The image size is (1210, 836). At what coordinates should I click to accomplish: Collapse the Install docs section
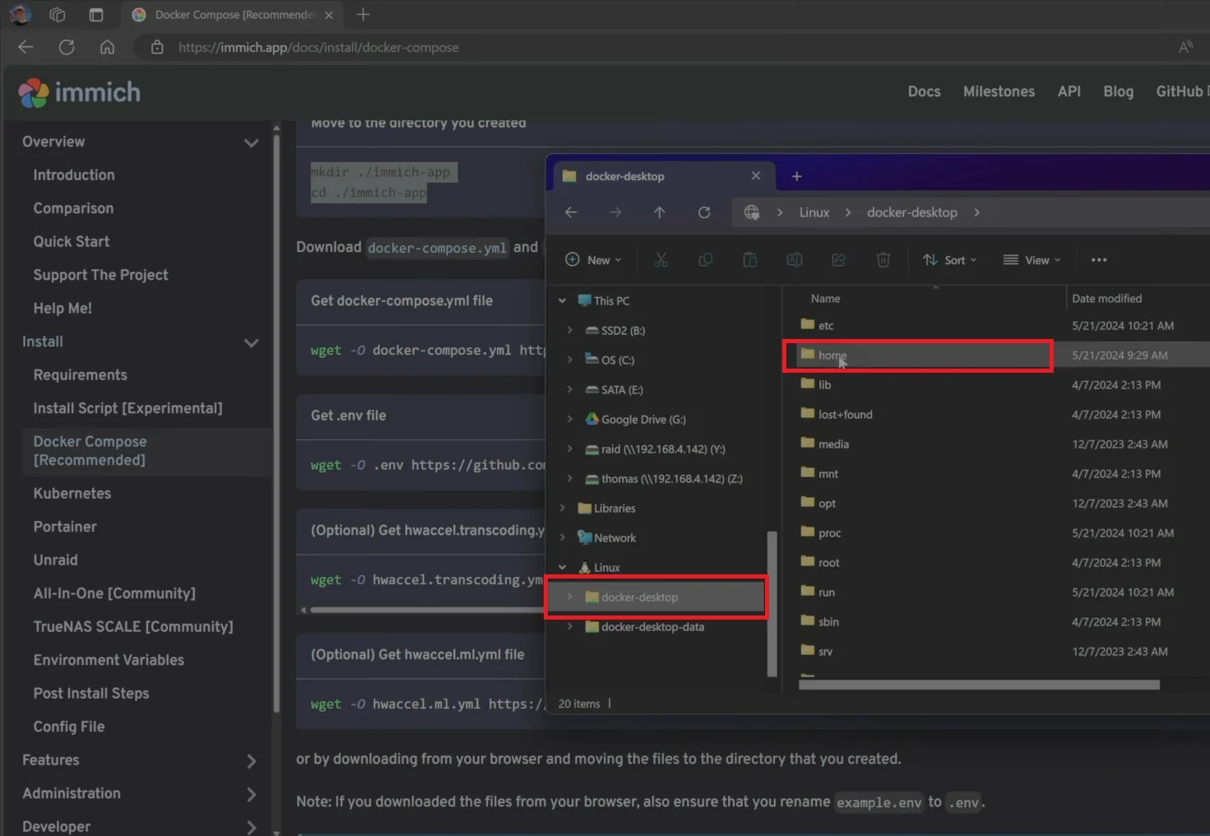251,342
